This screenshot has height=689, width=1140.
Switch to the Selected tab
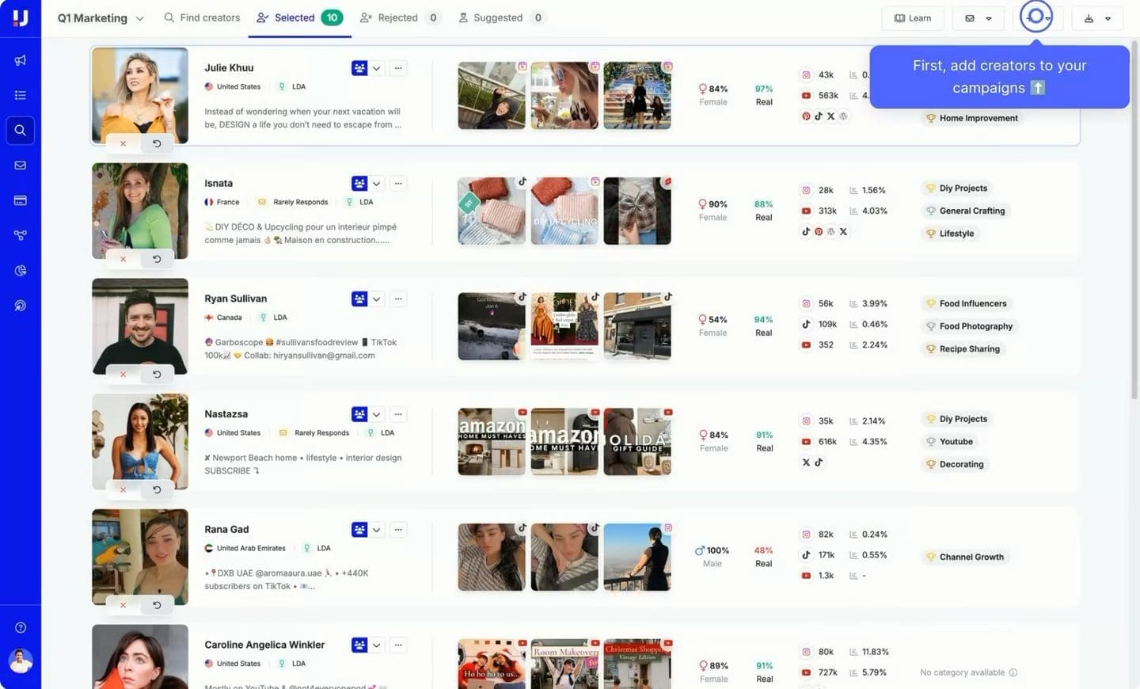pyautogui.click(x=299, y=17)
